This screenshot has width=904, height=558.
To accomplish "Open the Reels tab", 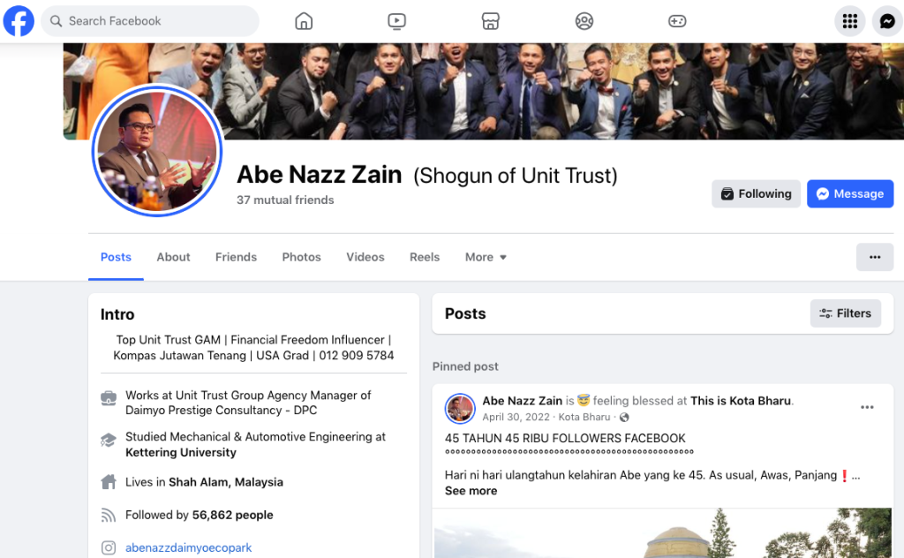I will (x=425, y=257).
